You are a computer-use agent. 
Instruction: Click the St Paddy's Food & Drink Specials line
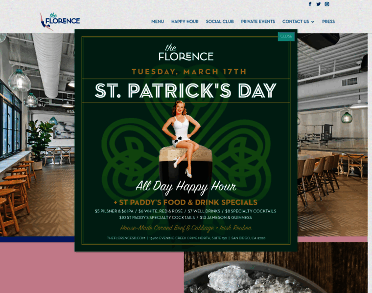tap(186, 203)
